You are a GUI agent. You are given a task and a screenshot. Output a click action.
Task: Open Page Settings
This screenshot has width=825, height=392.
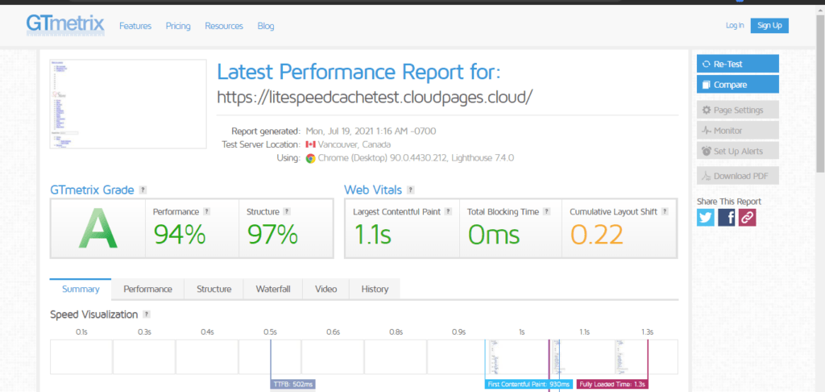click(738, 111)
